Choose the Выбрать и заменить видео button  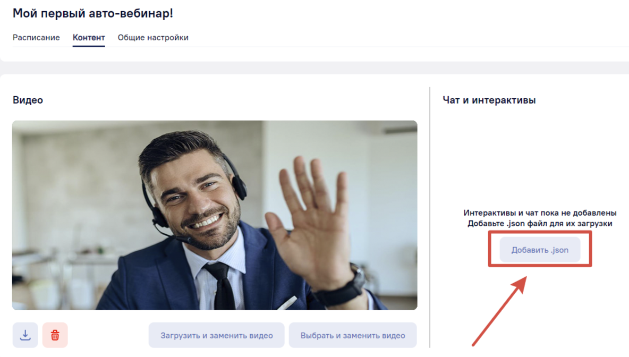point(353,335)
